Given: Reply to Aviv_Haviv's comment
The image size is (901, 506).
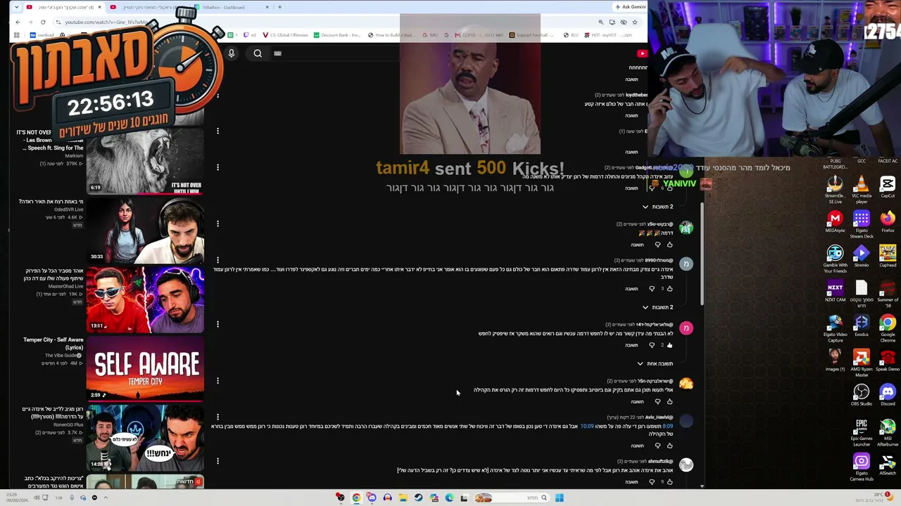Looking at the screenshot, I should (x=637, y=446).
